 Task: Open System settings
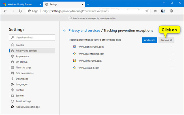tap(32, 96)
